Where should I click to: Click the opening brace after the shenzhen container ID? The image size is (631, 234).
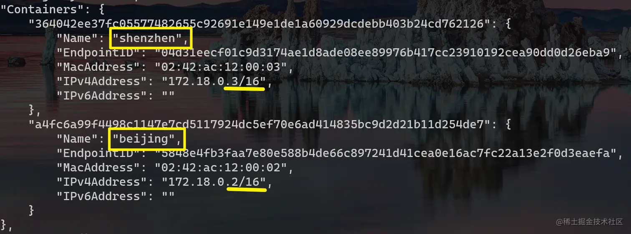[508, 24]
